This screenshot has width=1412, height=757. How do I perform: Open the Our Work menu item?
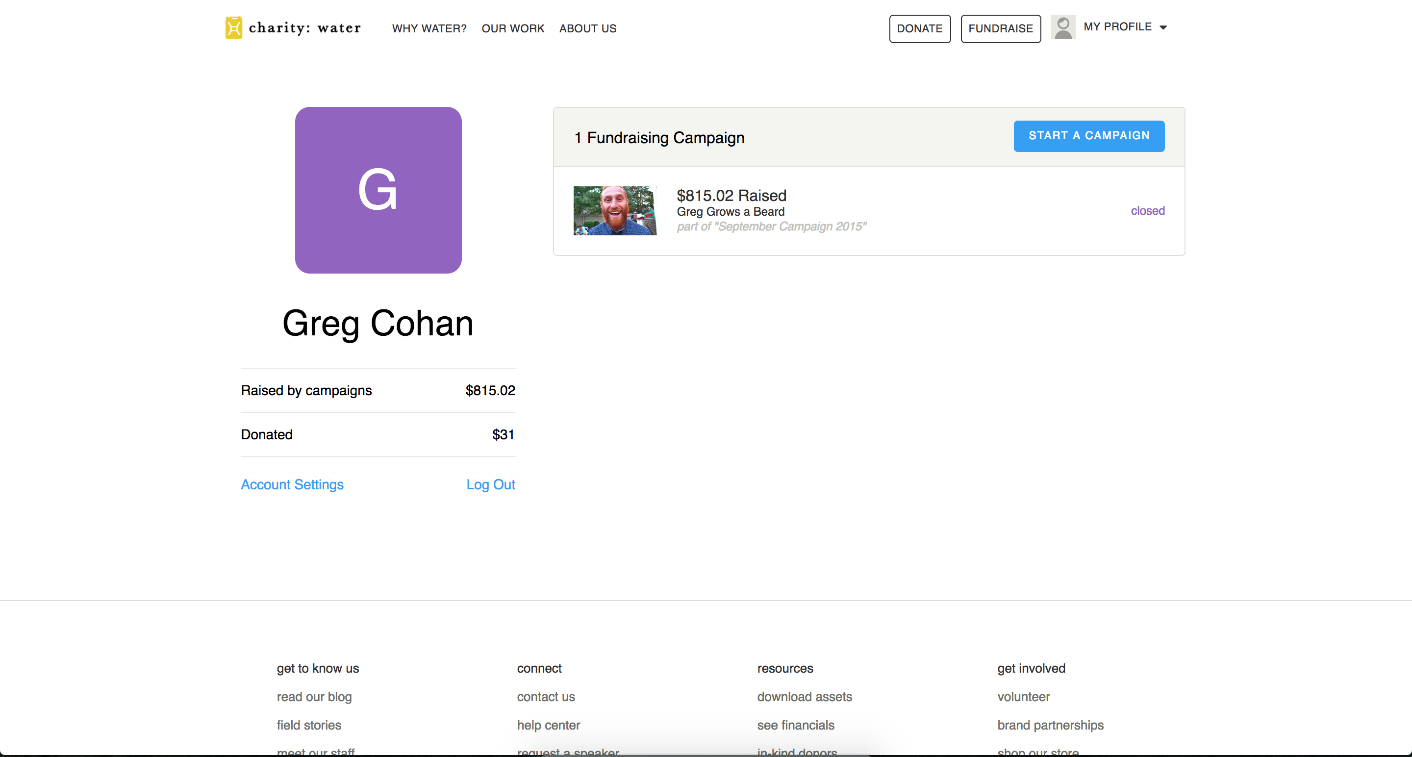[x=512, y=28]
